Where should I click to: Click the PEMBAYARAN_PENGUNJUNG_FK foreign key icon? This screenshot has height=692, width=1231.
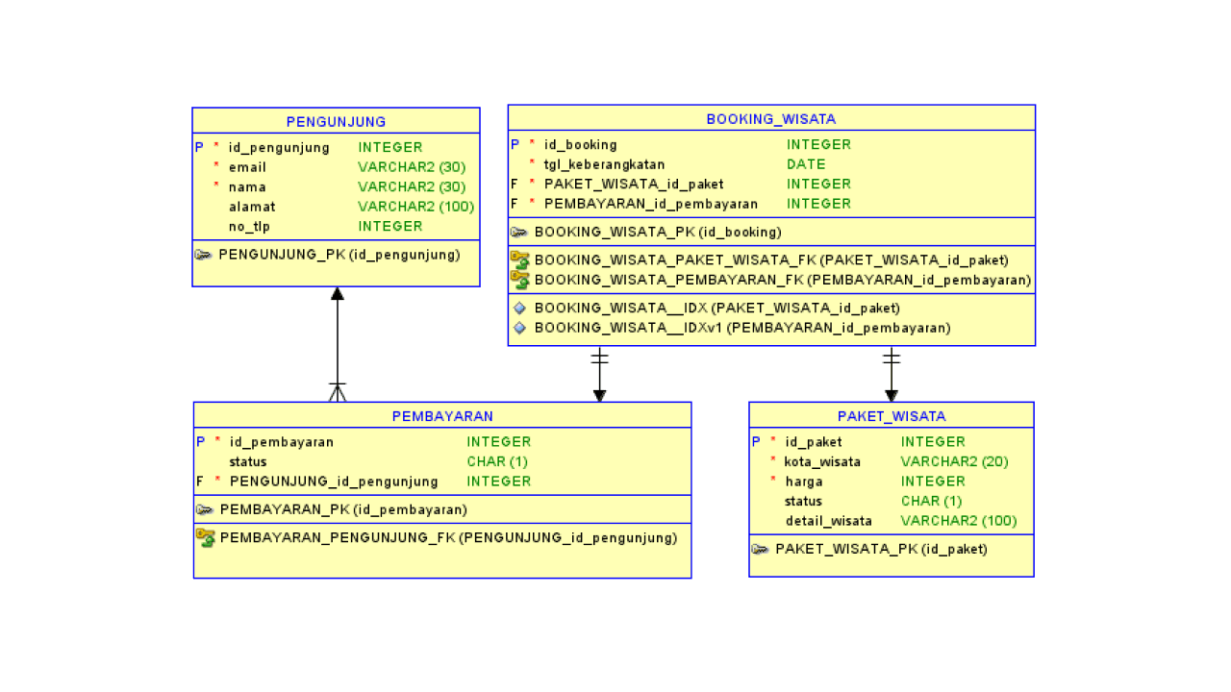[205, 537]
